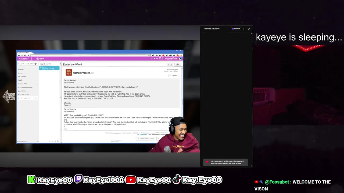Bookmark page with the star icon

coord(149,55)
